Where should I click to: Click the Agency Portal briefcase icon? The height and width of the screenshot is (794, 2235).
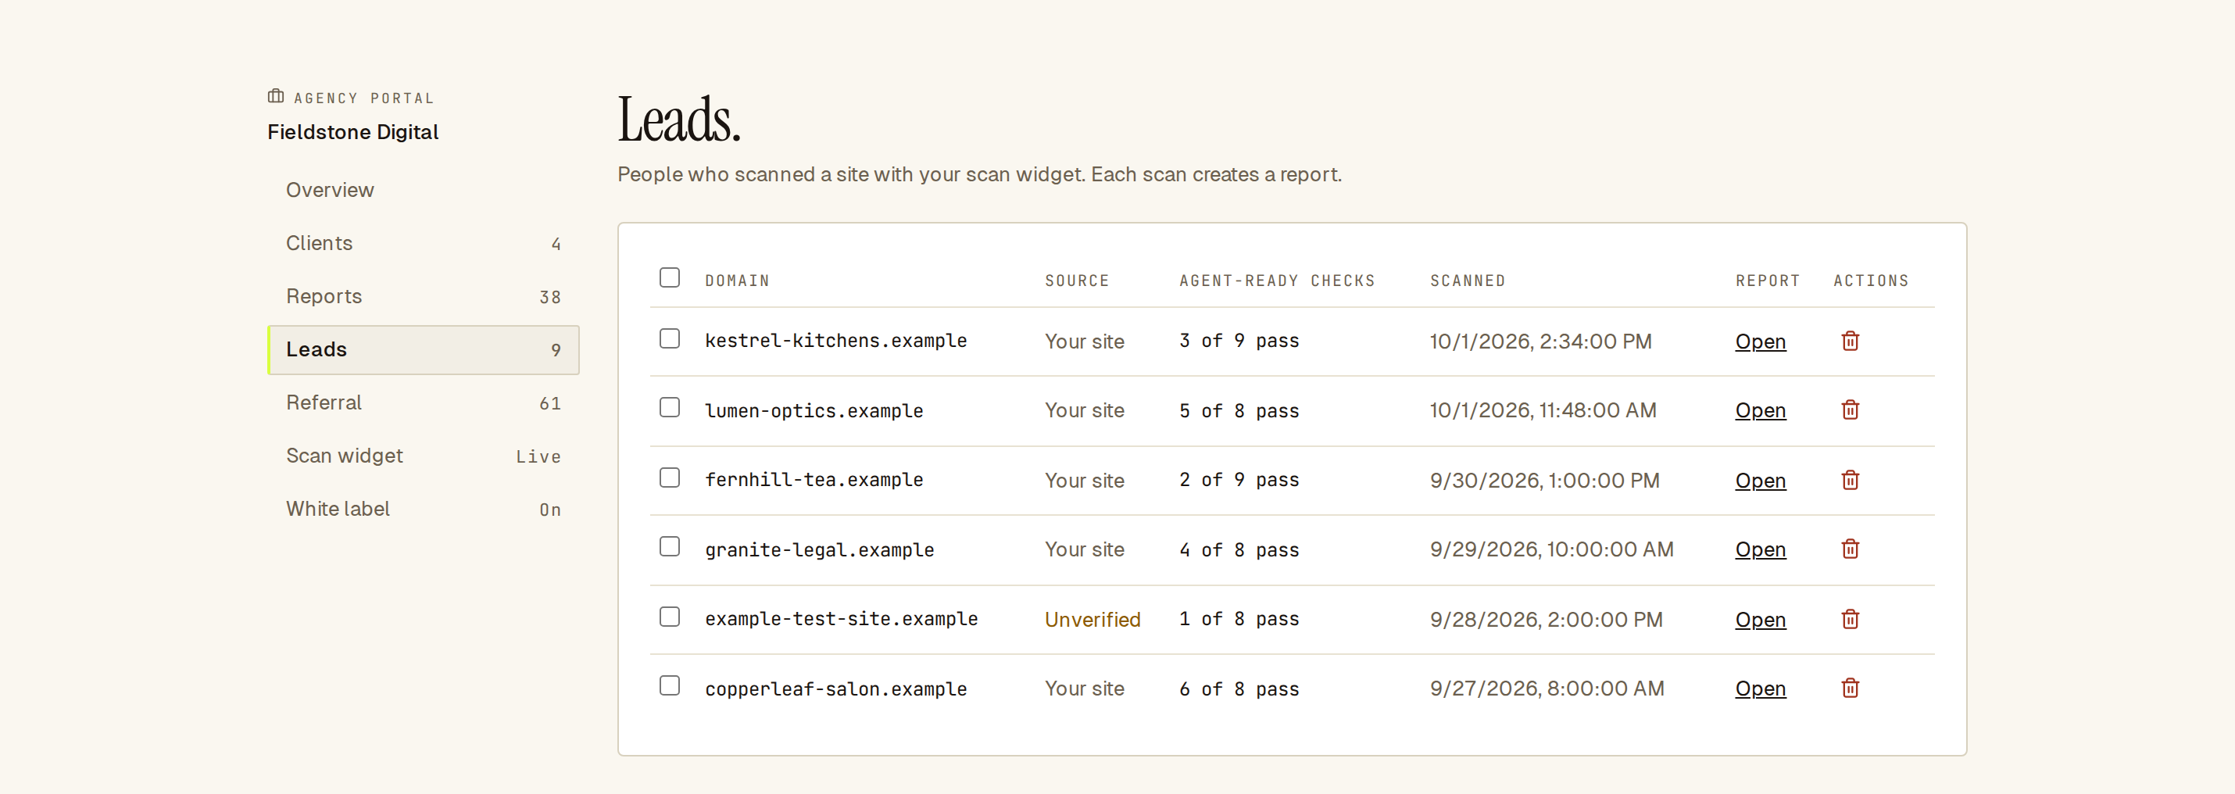click(x=276, y=96)
